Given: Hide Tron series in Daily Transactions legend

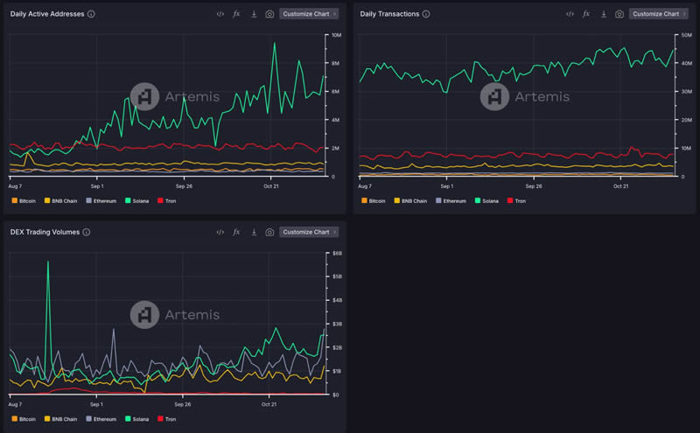Looking at the screenshot, I should [516, 200].
